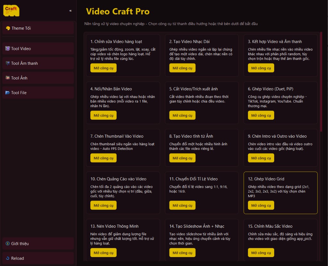
Task: Click card title '5. Cắt Video/Trích xuất ảnh'
Action: click(193, 89)
